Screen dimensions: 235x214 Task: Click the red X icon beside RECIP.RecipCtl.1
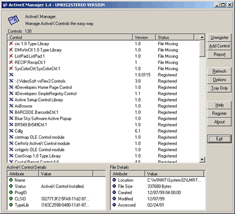[11, 62]
